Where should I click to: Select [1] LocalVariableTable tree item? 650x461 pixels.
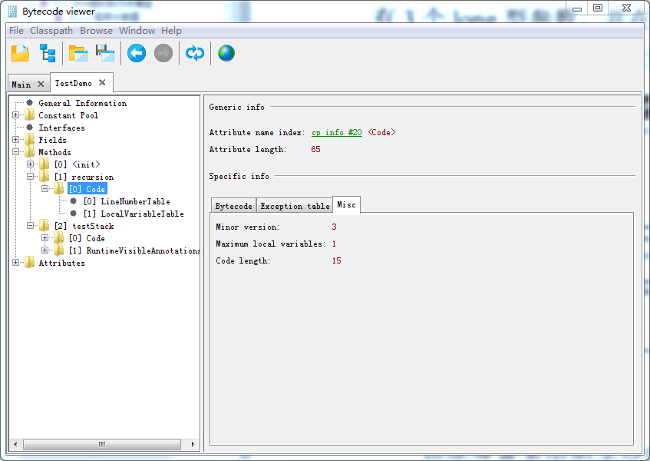pyautogui.click(x=134, y=214)
